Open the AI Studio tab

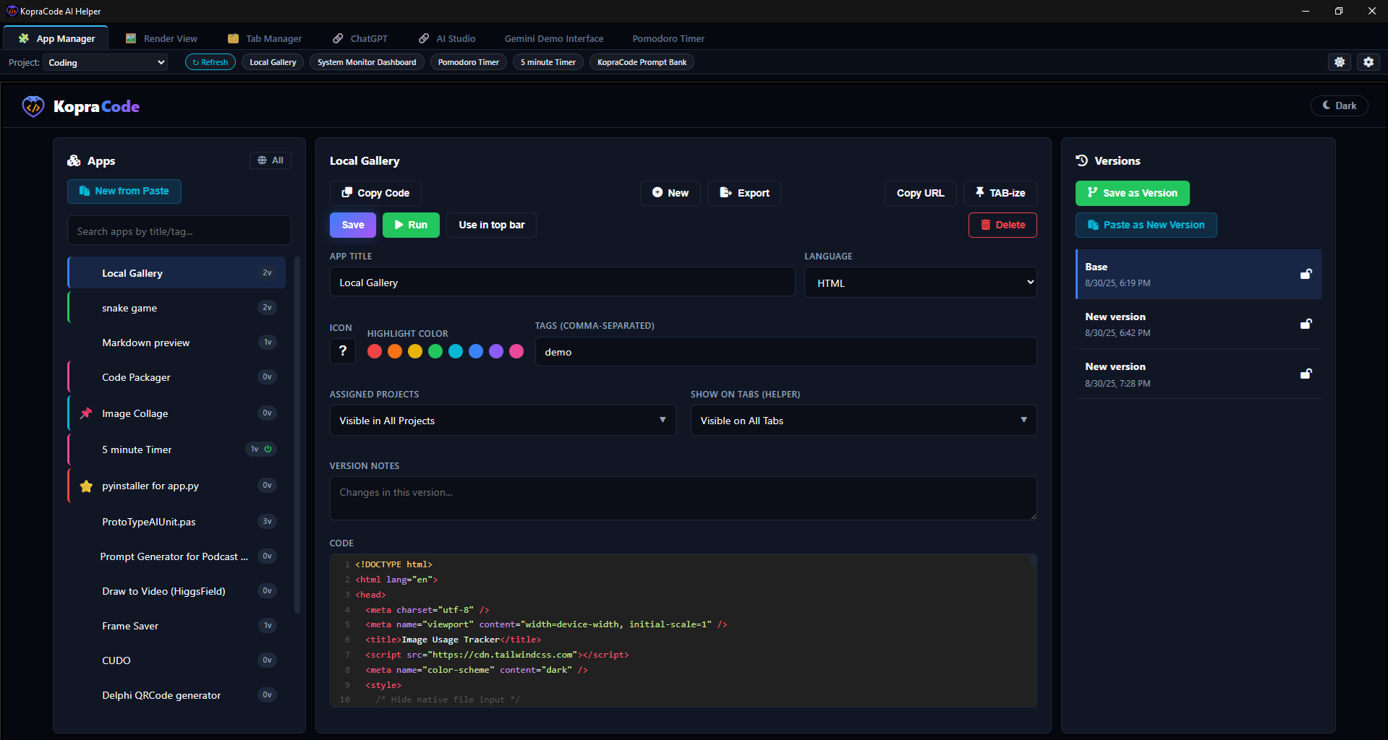click(x=448, y=38)
